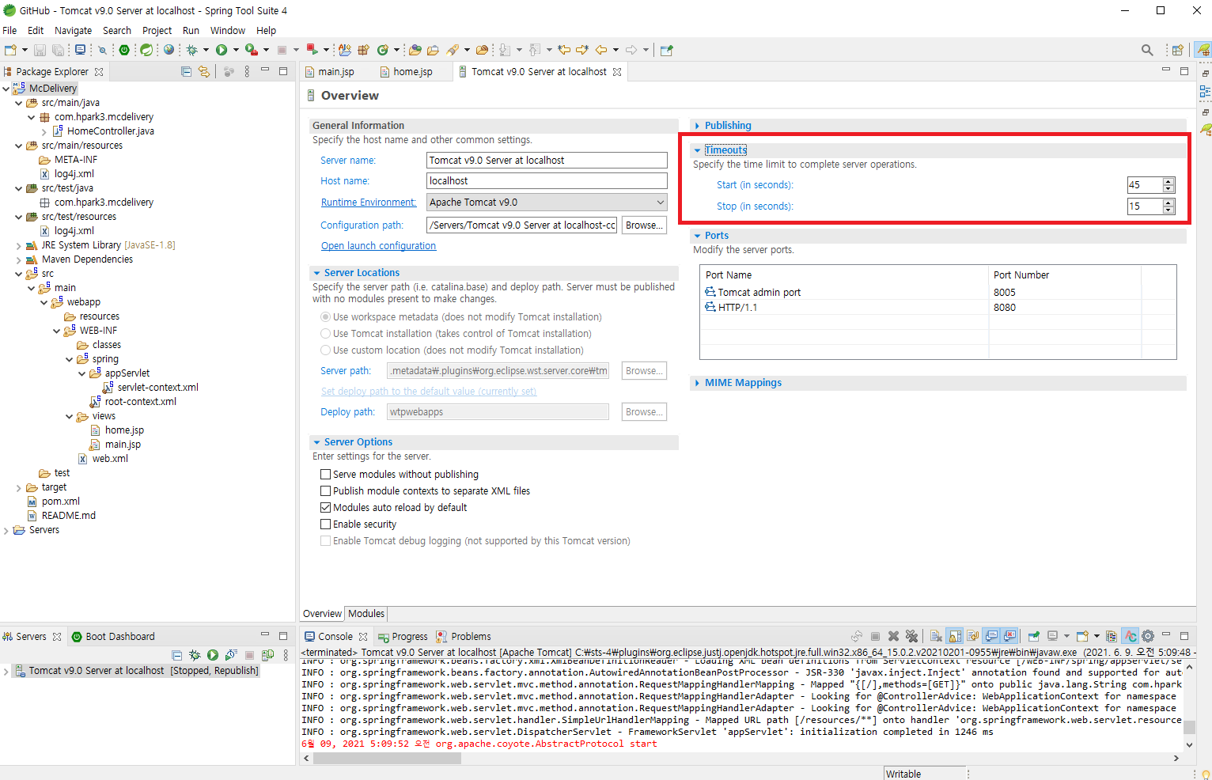Viewport: 1212px width, 780px height.
Task: Decrease Stop timeout seconds with down arrow
Action: (1168, 210)
